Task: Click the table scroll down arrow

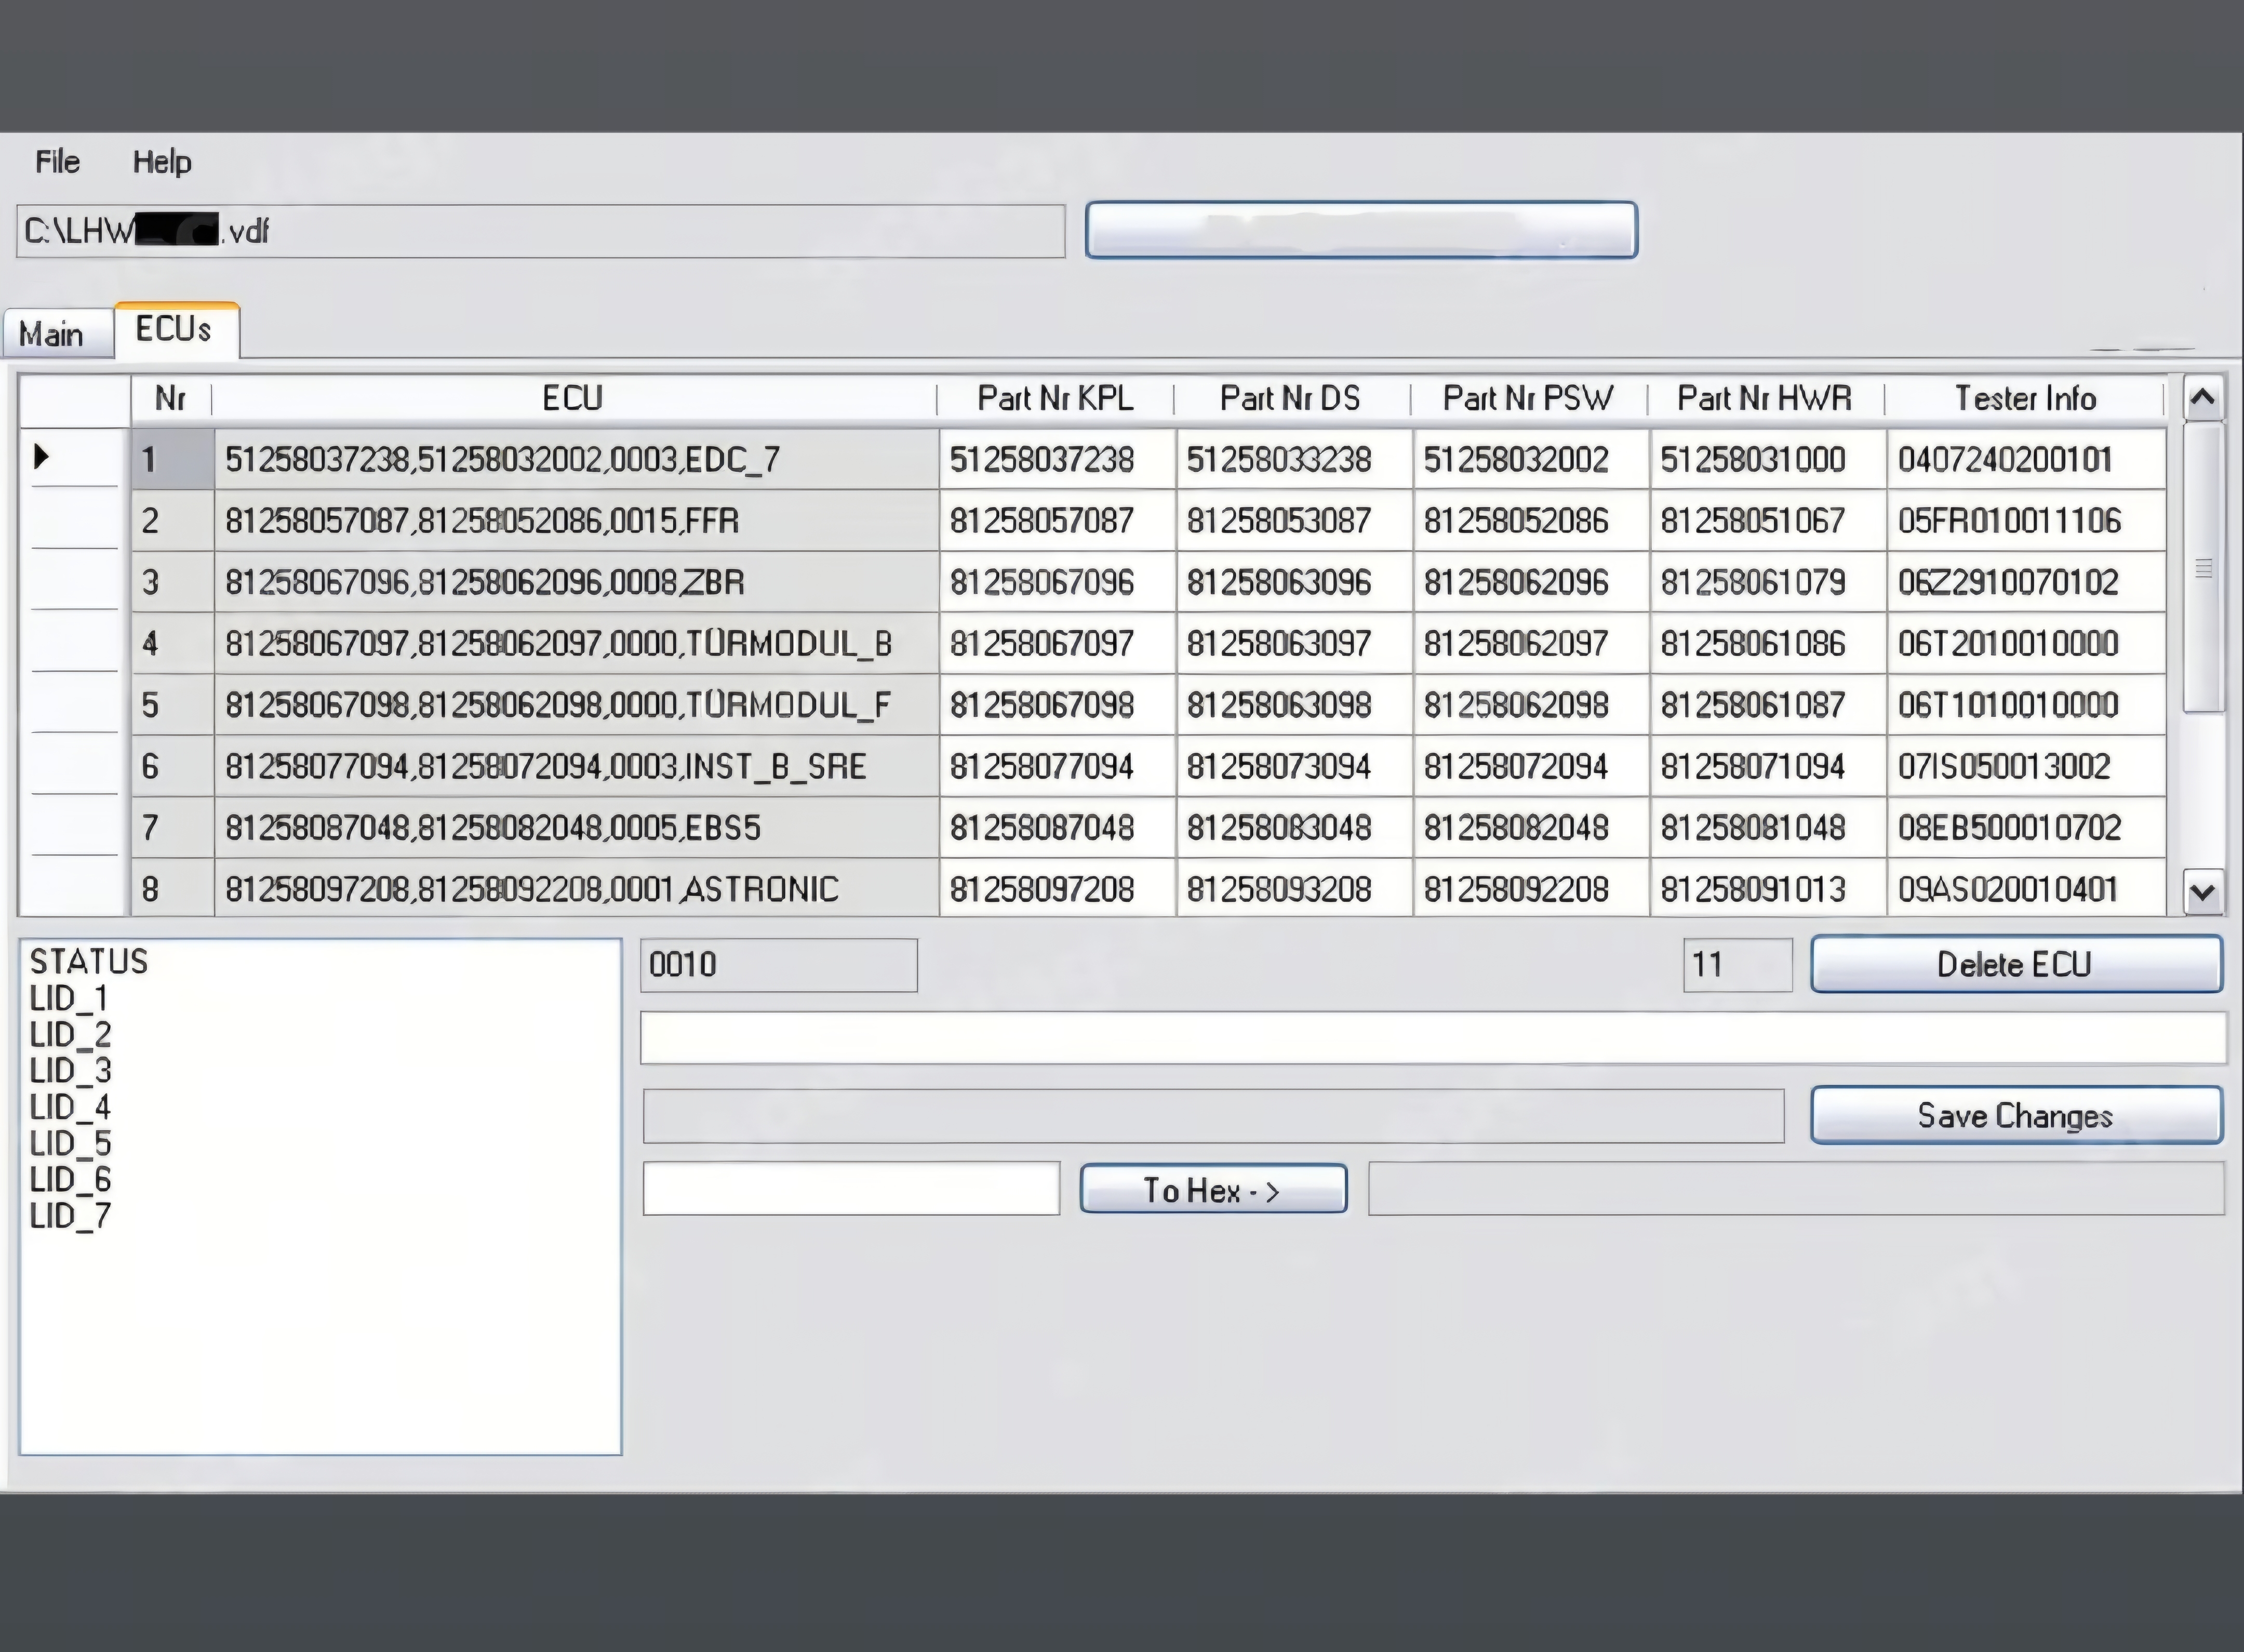Action: coord(2202,891)
